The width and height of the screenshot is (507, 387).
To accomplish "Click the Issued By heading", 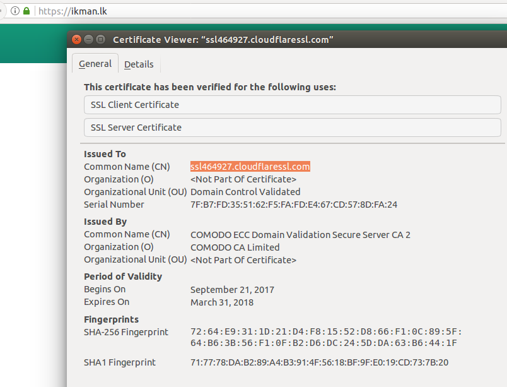I will [x=105, y=222].
